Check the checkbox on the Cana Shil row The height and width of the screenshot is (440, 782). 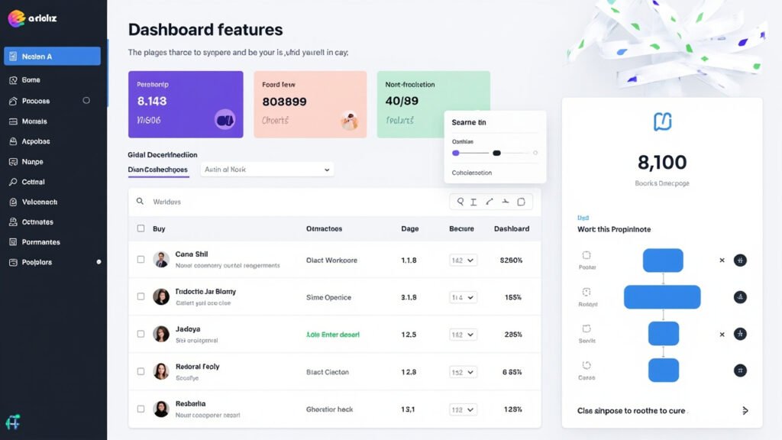[141, 259]
